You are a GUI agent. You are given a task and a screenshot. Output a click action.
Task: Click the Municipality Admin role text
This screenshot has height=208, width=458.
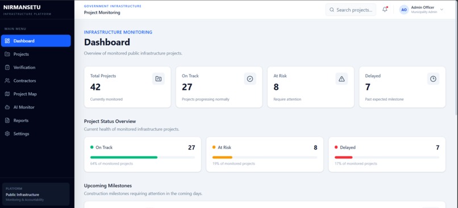pyautogui.click(x=424, y=12)
